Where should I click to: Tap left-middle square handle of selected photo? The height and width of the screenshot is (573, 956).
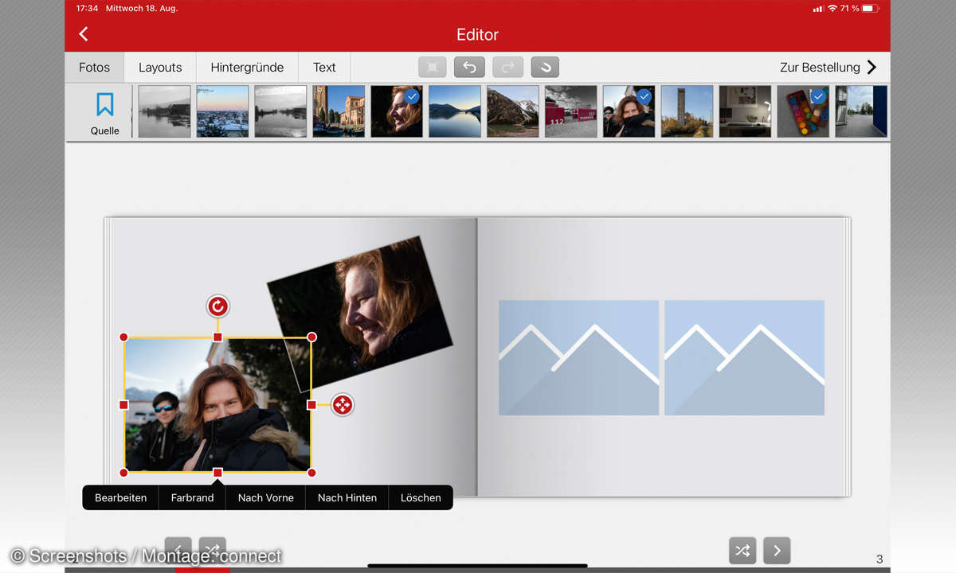(x=123, y=405)
